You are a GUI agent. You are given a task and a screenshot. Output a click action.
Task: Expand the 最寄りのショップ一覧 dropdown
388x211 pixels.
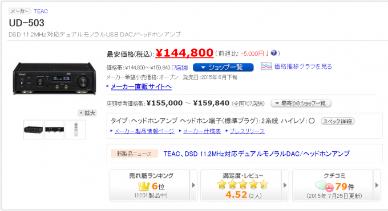click(301, 103)
